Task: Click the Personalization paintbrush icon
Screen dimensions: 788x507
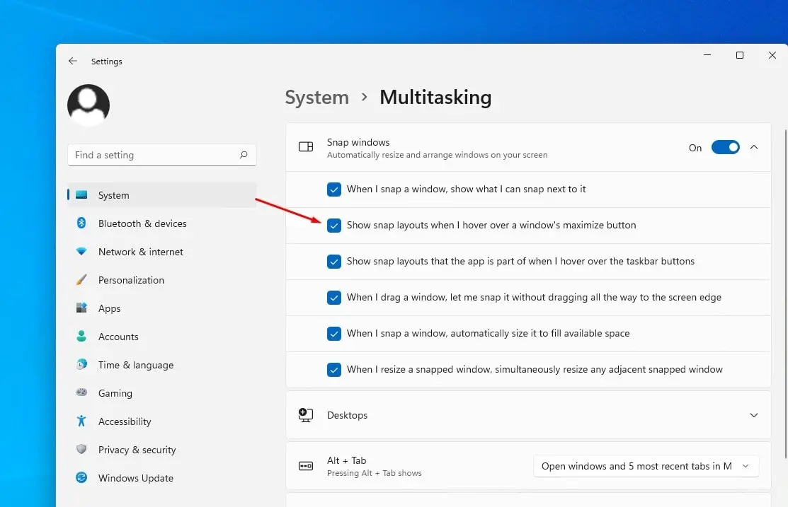Action: (81, 280)
